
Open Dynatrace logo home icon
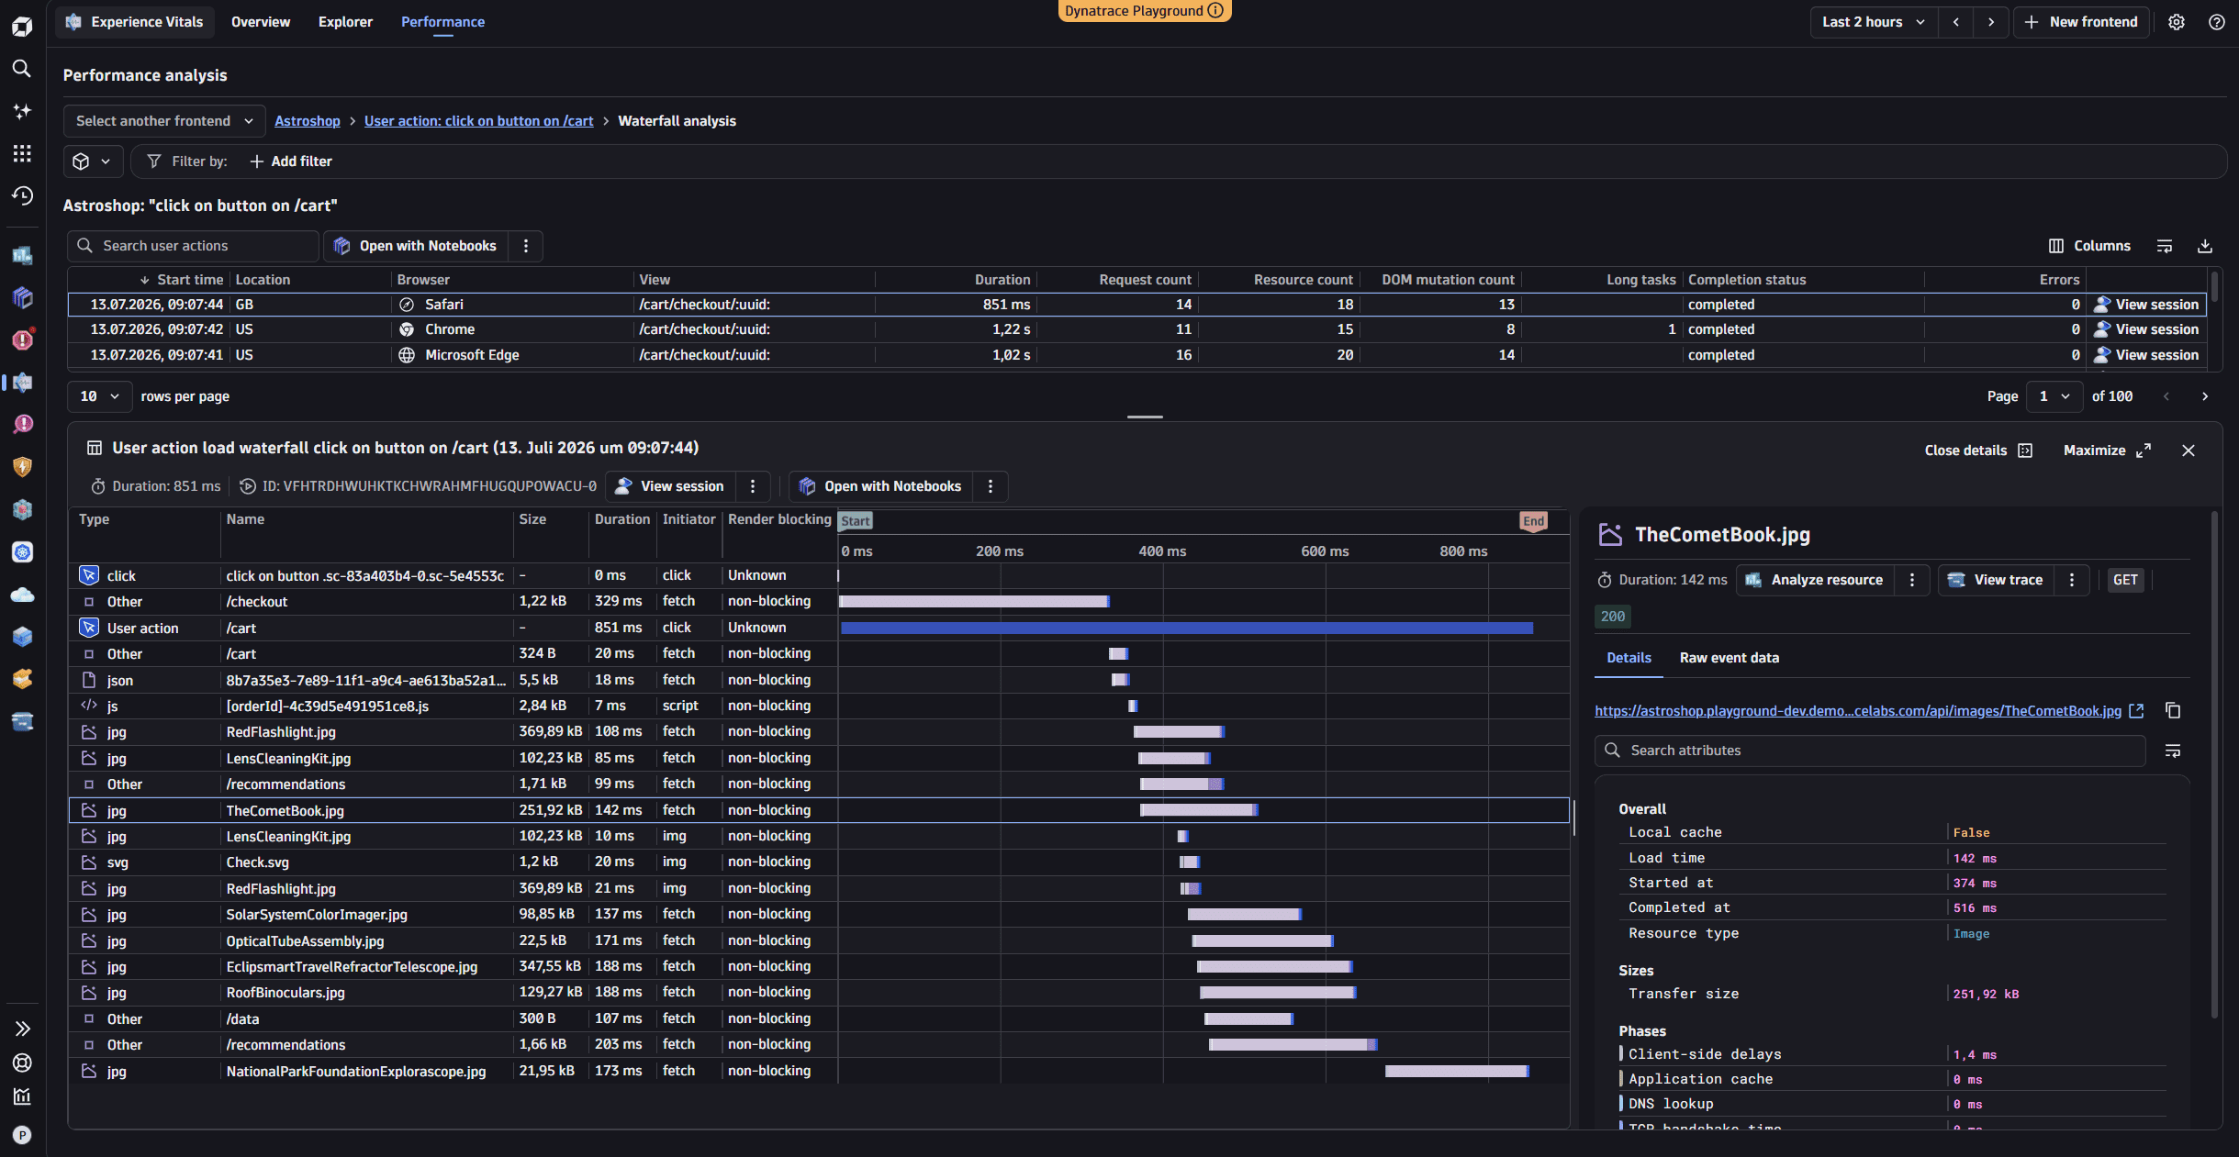[22, 27]
